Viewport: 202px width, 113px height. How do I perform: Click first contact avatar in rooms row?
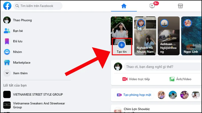(161, 95)
